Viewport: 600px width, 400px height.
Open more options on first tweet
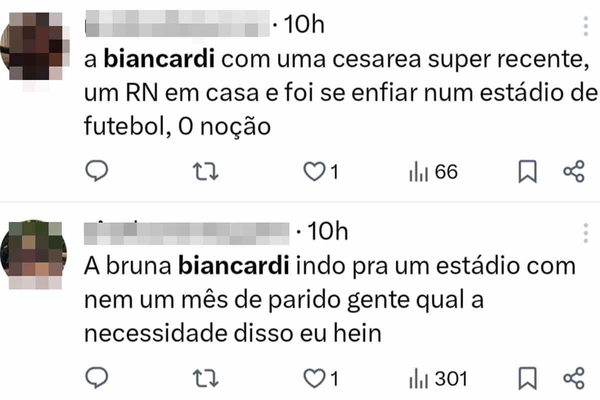point(585,25)
